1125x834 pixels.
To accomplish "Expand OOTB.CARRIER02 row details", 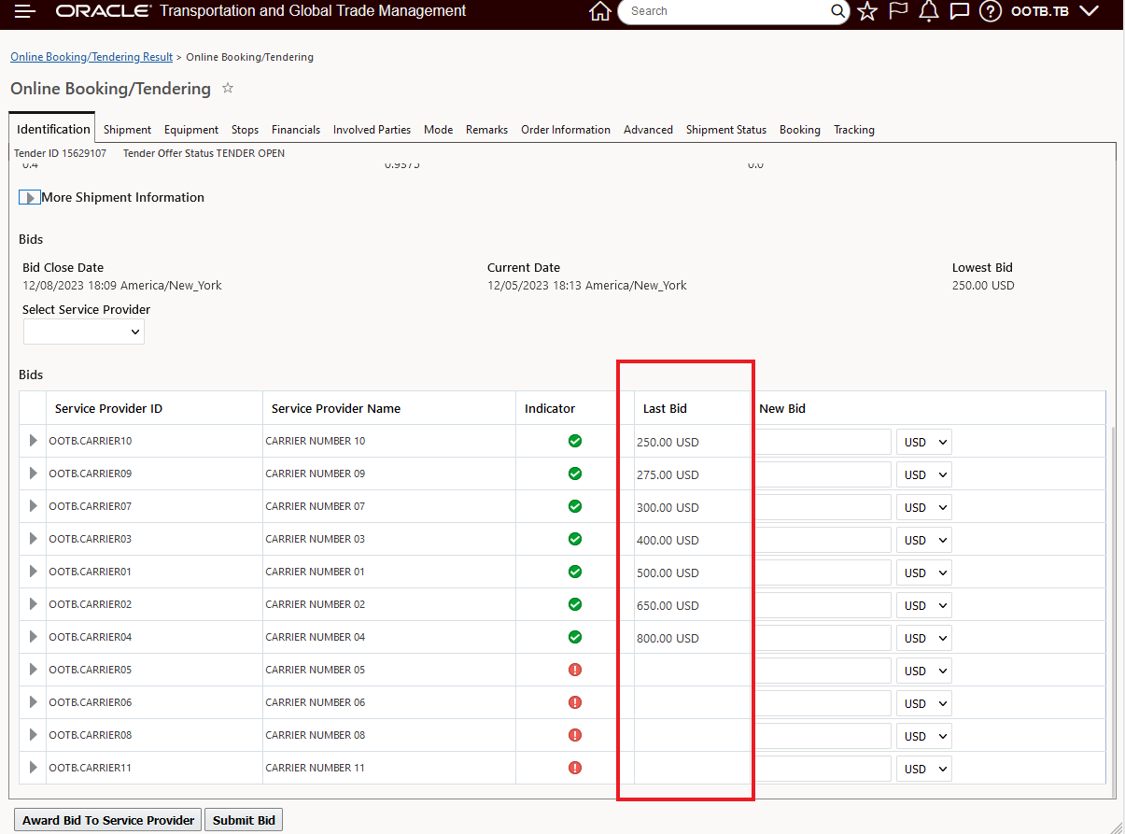I will click(34, 604).
